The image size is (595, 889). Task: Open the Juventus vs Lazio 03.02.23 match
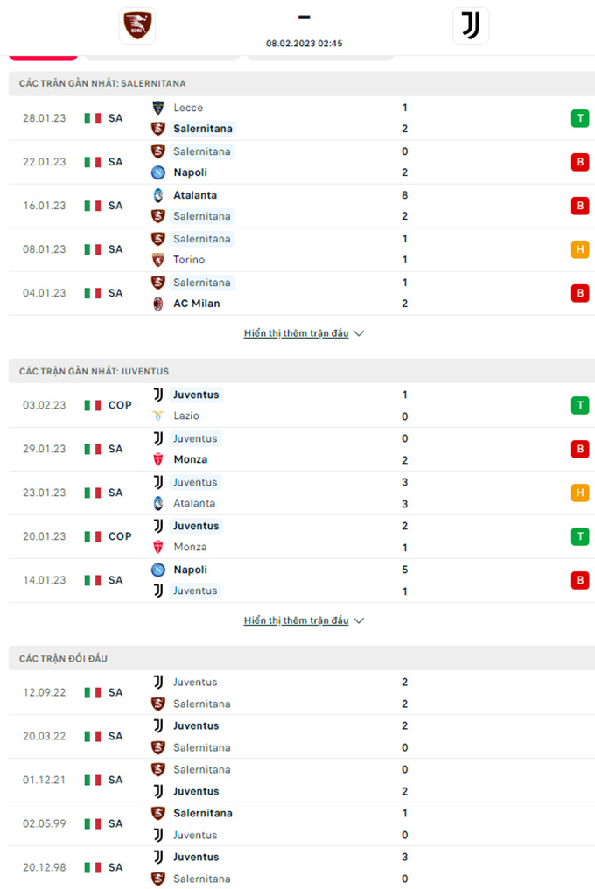pyautogui.click(x=302, y=405)
